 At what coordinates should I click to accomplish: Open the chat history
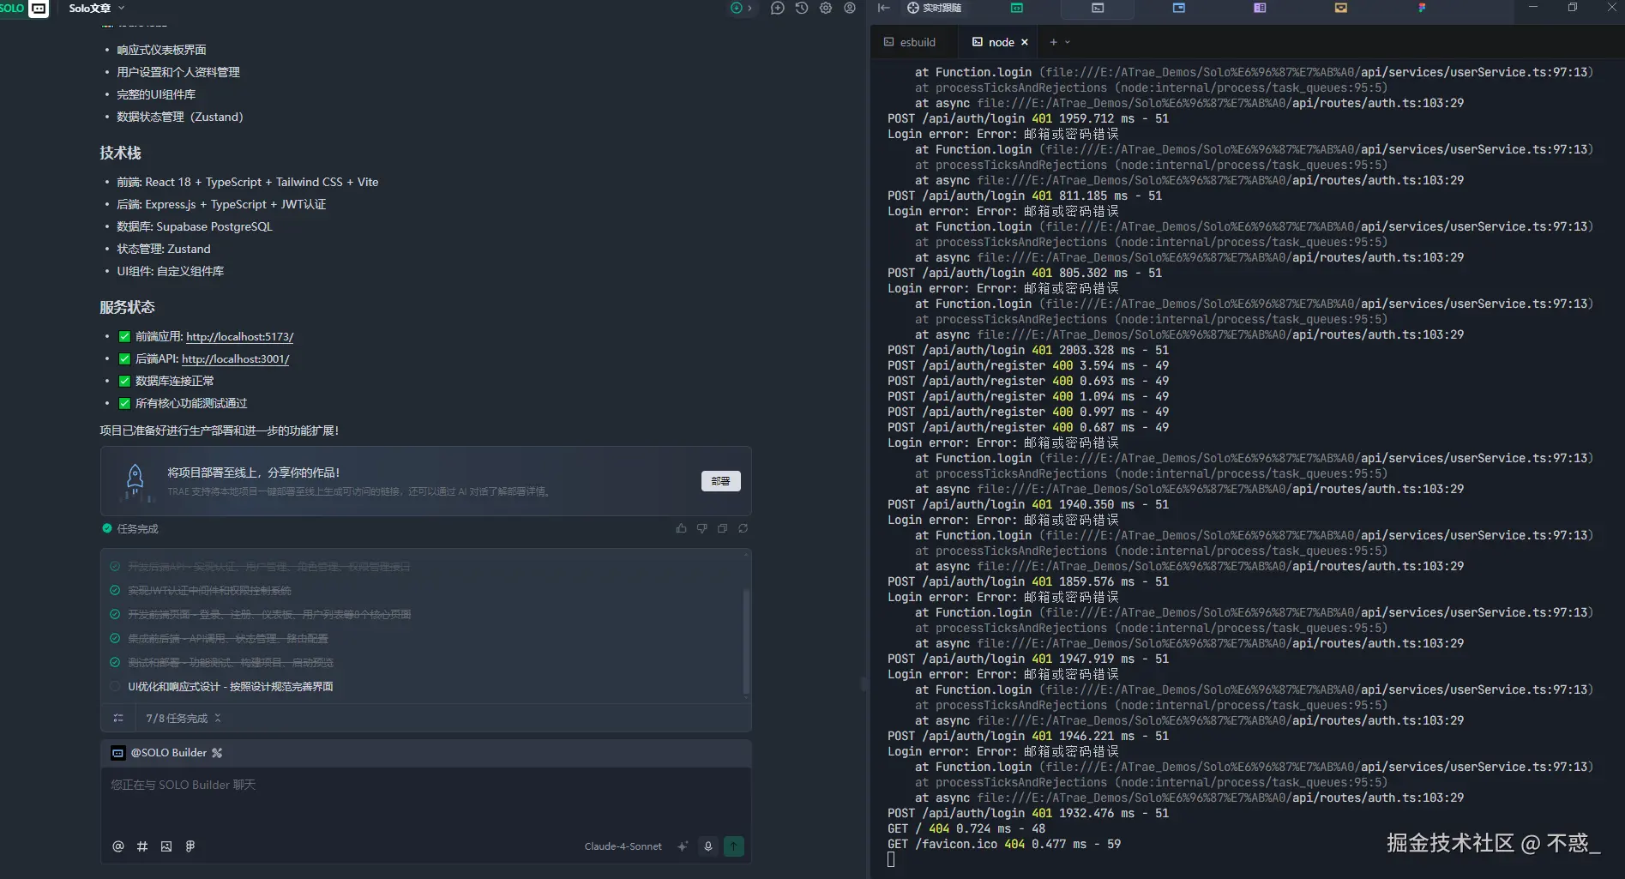[802, 8]
